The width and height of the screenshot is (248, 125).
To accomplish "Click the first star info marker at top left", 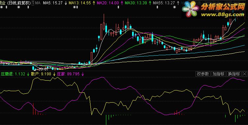I will [1, 7].
